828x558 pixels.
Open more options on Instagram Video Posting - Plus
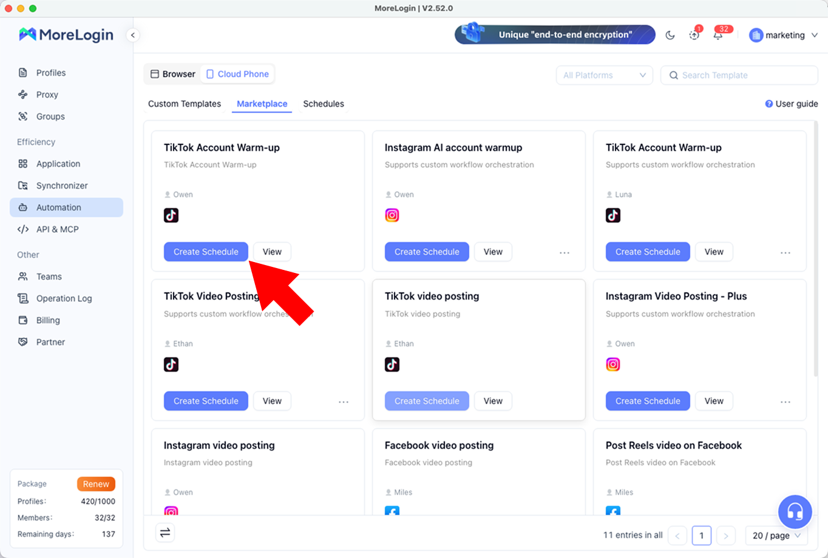786,402
